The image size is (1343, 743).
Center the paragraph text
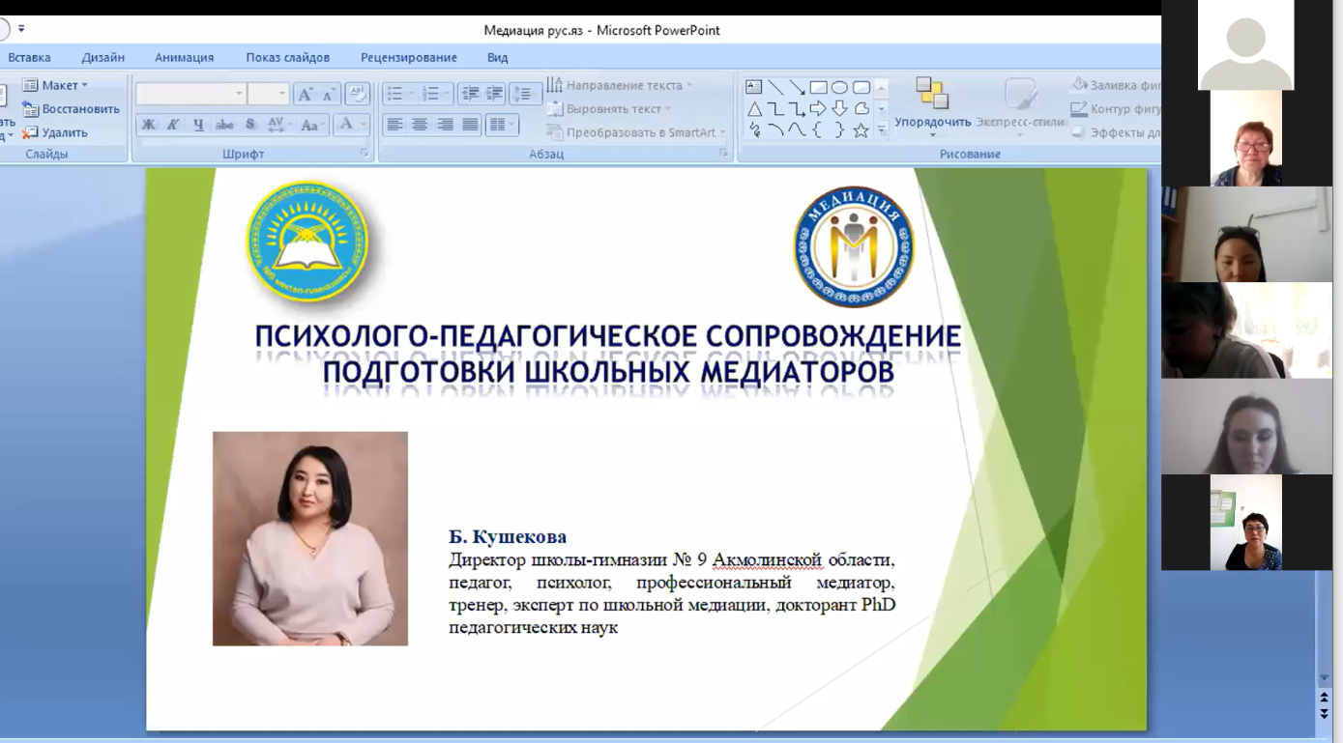tap(420, 125)
